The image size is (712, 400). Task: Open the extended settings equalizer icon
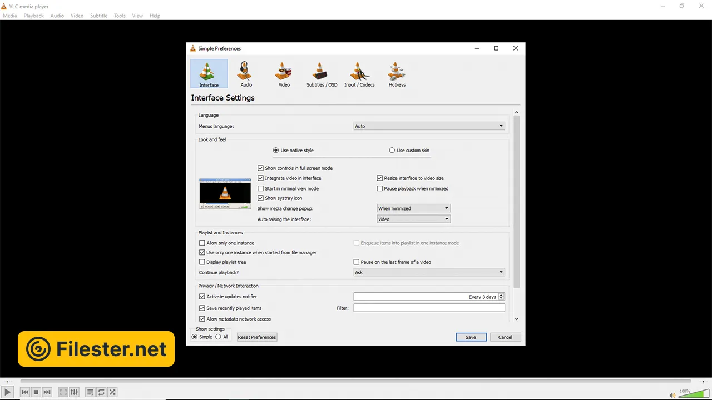(74, 392)
